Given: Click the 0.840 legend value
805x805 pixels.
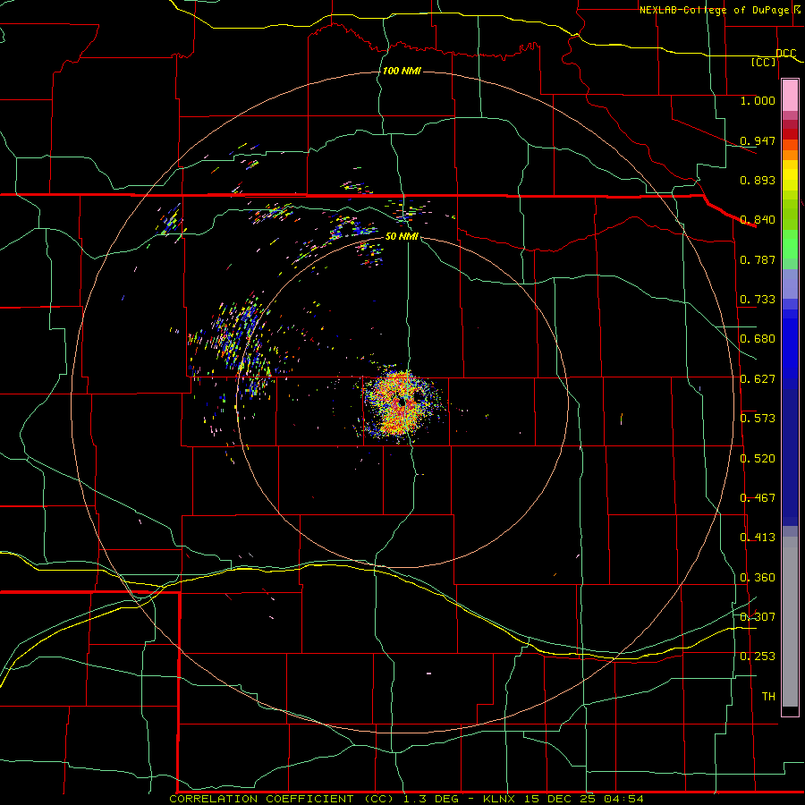Looking at the screenshot, I should (x=758, y=220).
